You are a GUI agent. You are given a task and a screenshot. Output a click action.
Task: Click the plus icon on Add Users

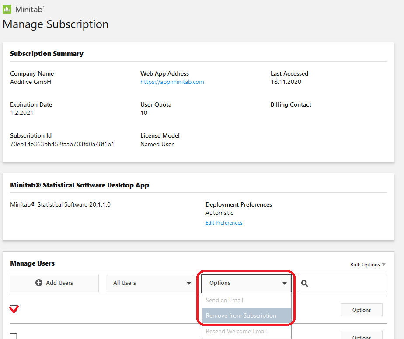coord(39,283)
